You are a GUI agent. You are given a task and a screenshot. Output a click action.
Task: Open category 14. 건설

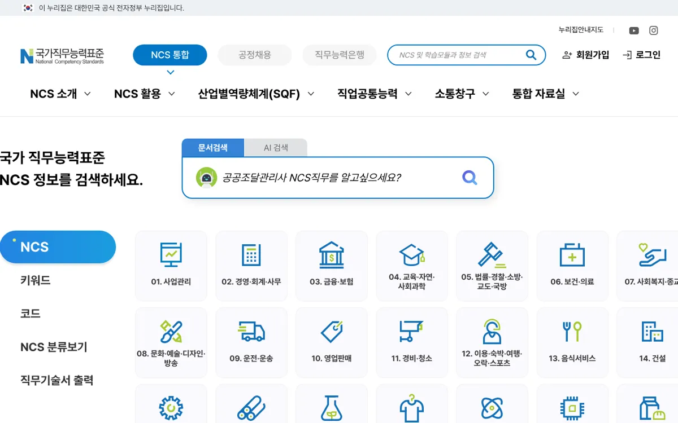coord(647,342)
